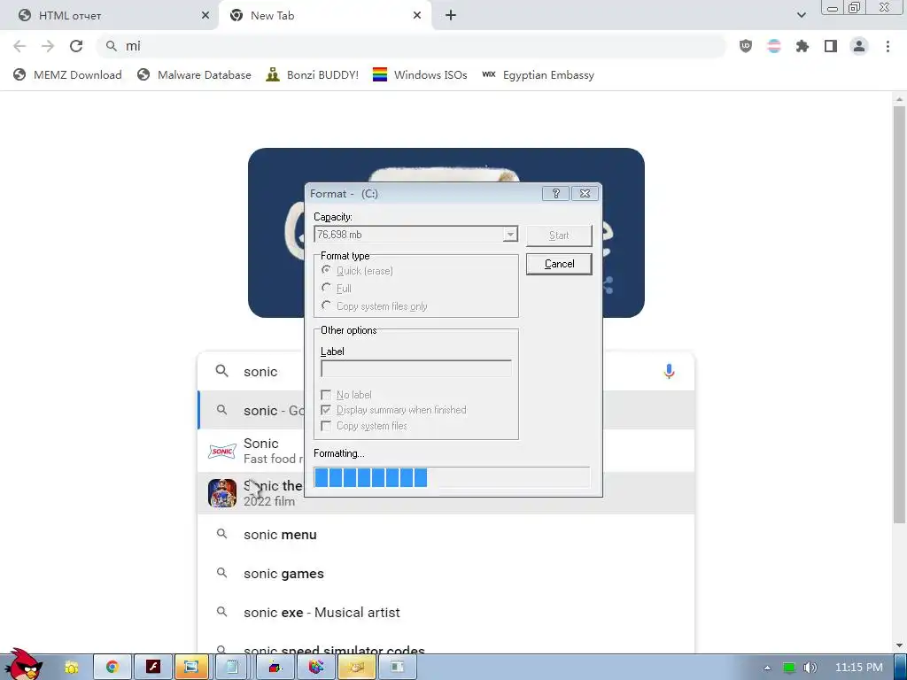Screen dimensions: 907x680
Task: Open the profile avatar menu
Action: click(859, 46)
